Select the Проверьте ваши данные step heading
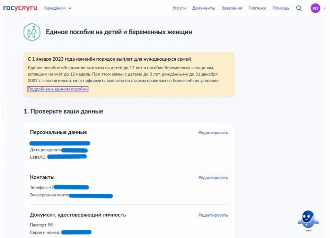Image resolution: width=330 pixels, height=238 pixels. (63, 111)
